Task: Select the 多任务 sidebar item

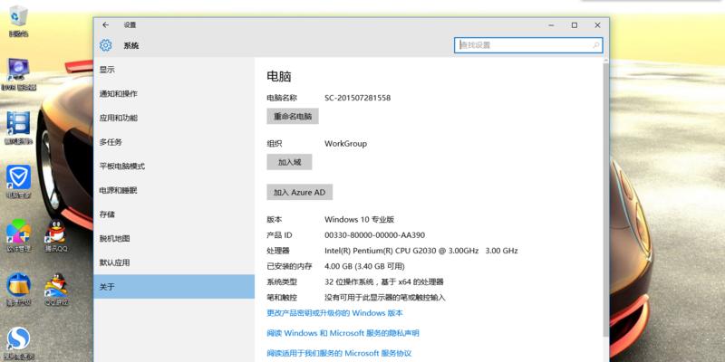Action: (174, 142)
